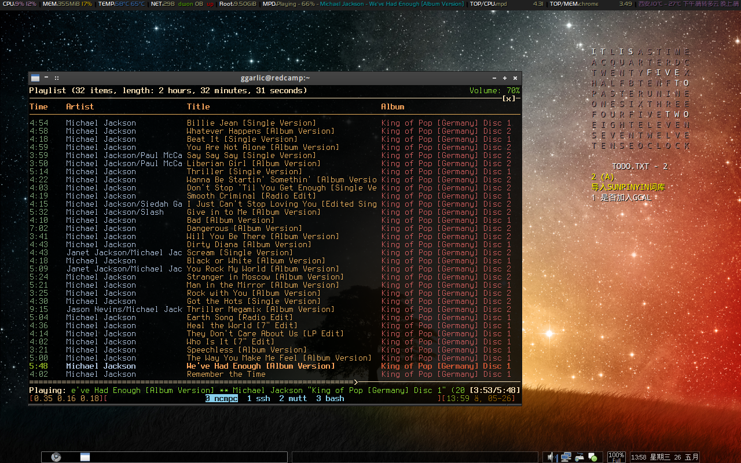Click the 3:53/5:48 elapsed time display
741x463 pixels.
tap(495, 390)
